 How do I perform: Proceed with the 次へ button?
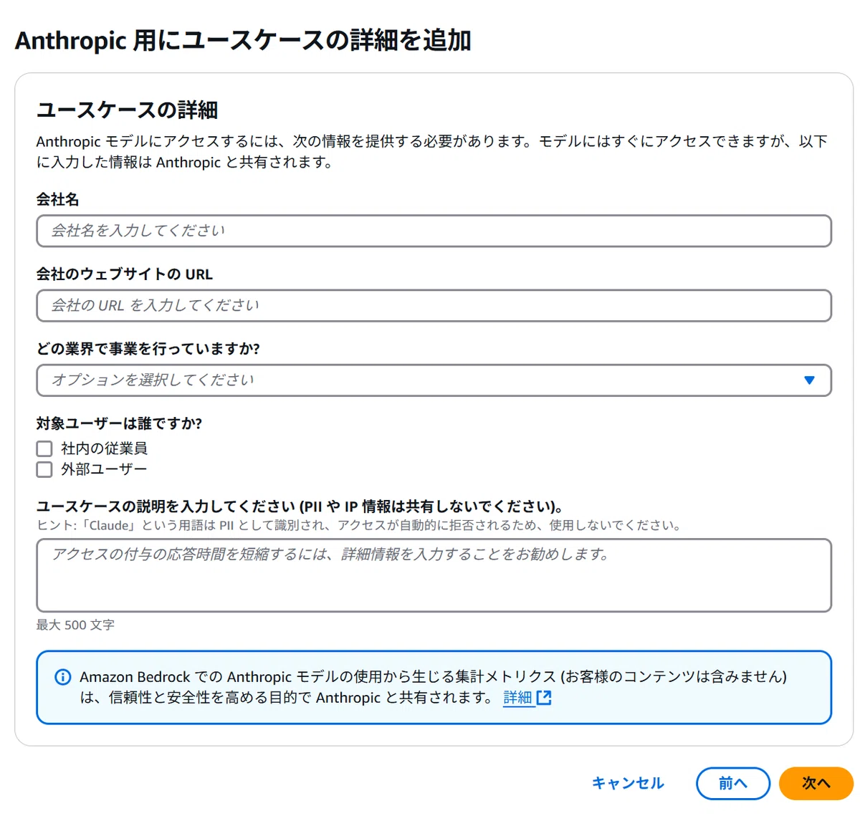(x=816, y=783)
